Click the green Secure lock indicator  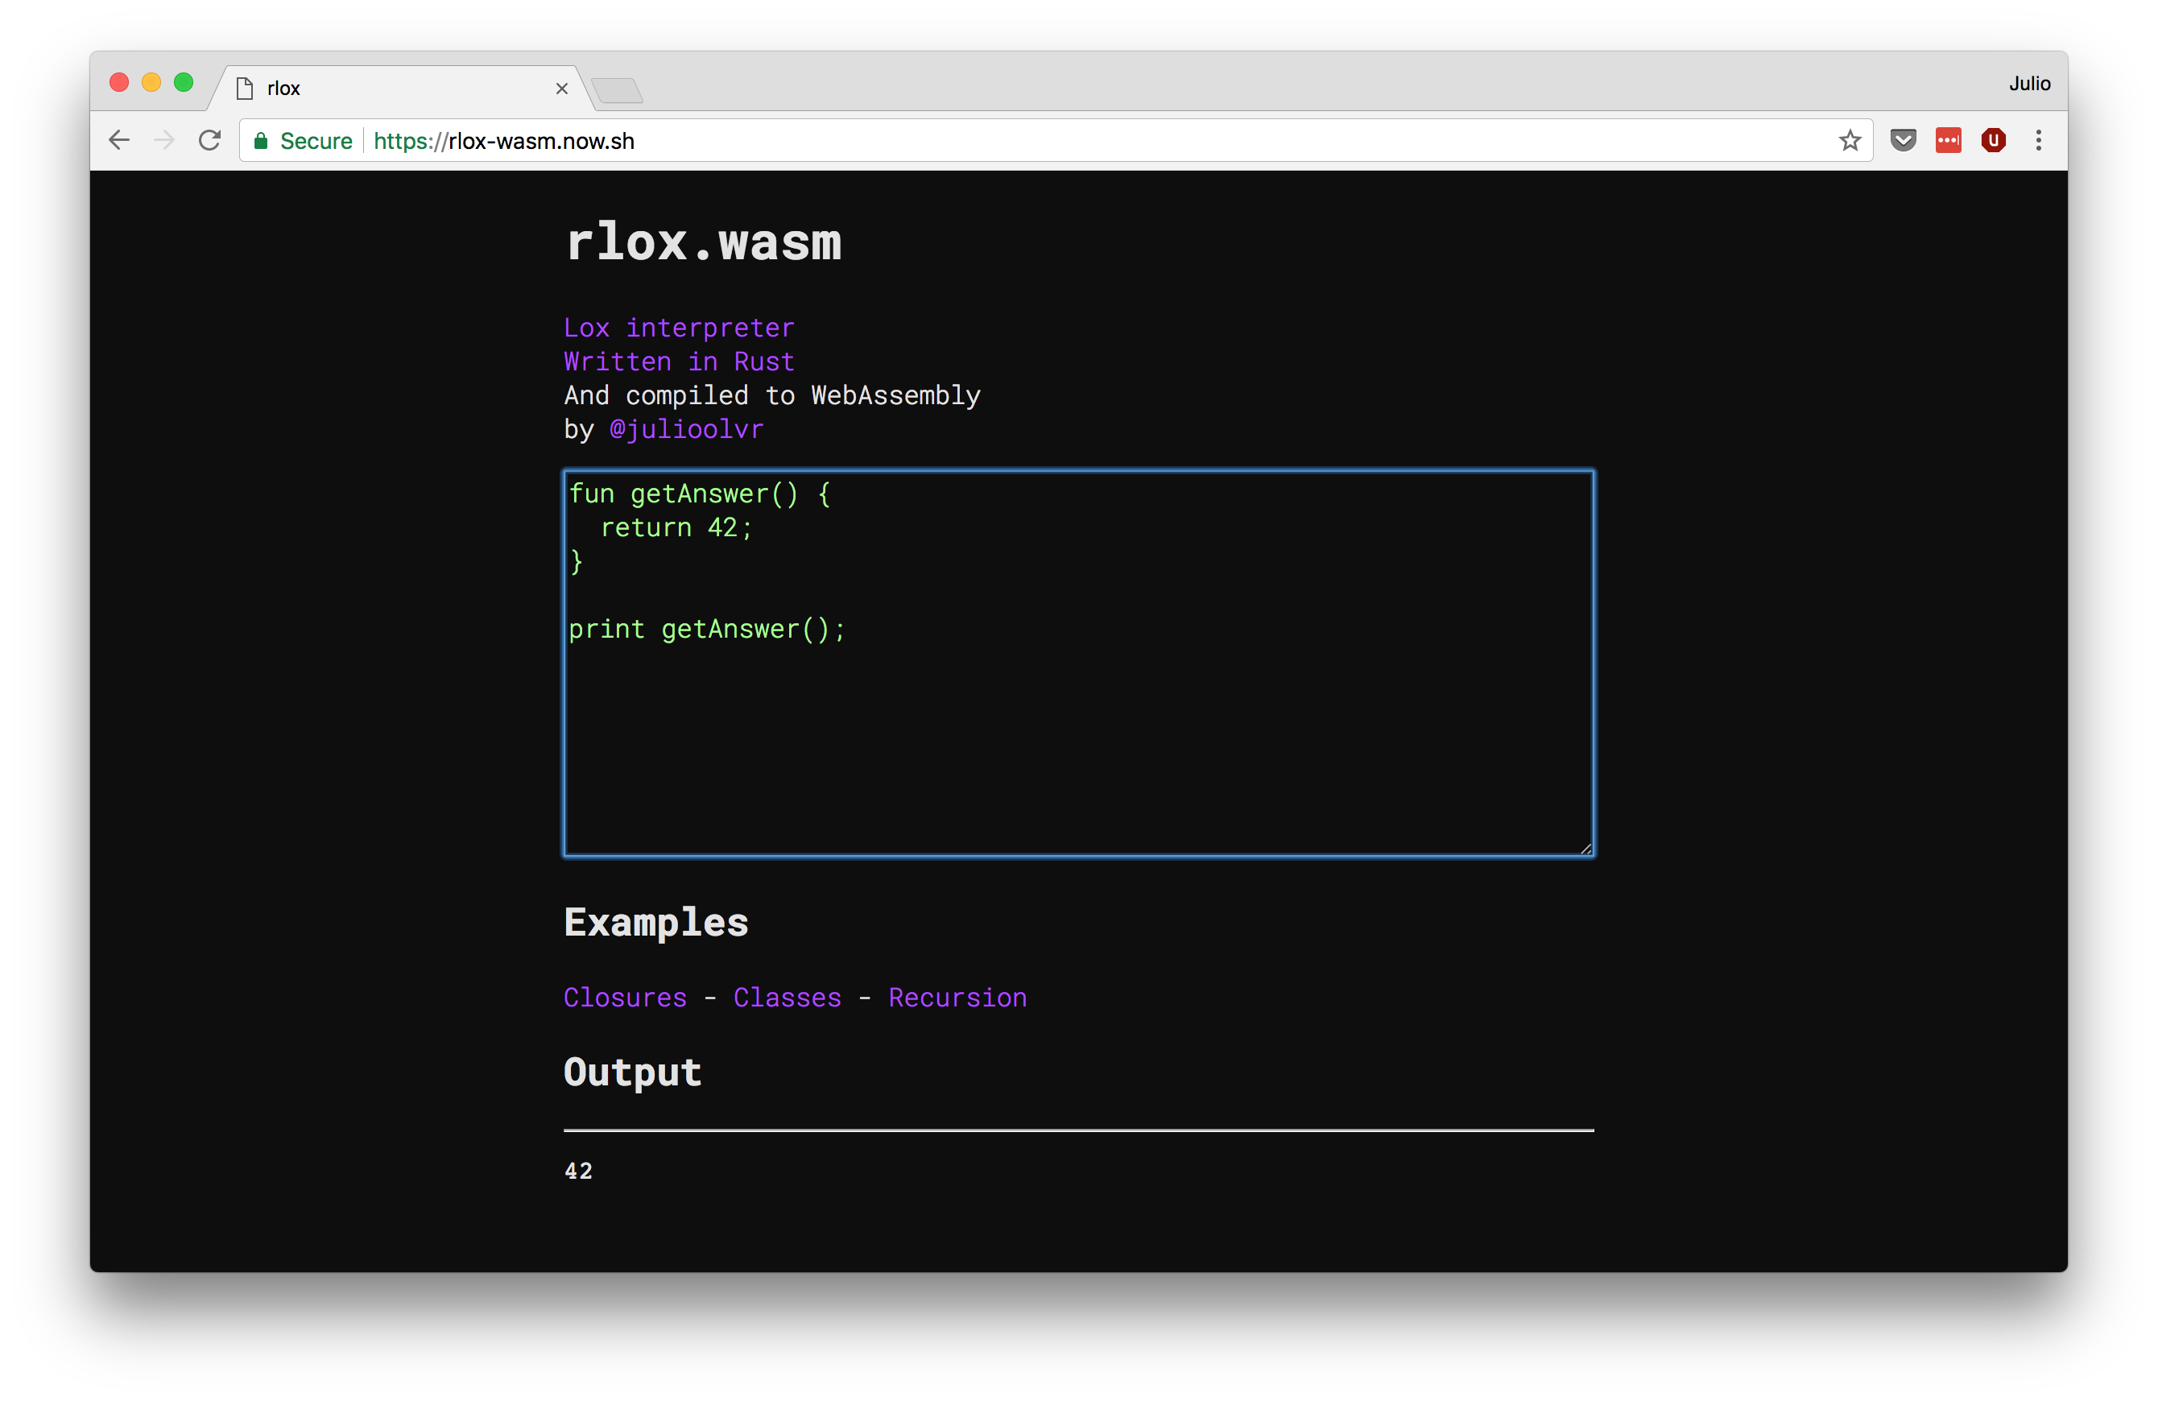click(x=304, y=141)
